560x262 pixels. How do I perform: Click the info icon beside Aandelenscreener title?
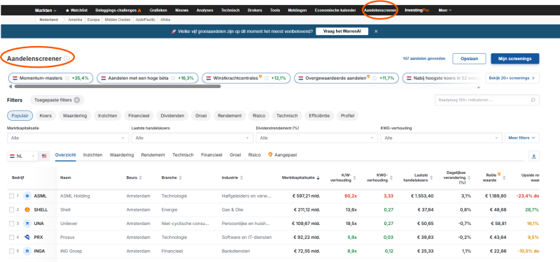point(66,59)
